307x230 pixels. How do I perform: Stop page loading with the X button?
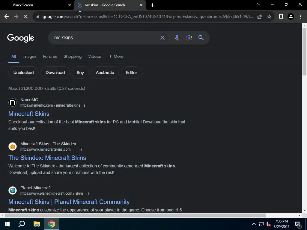point(26,17)
